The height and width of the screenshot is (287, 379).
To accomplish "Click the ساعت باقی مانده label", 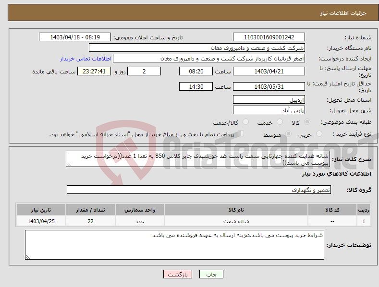I will (54, 72).
